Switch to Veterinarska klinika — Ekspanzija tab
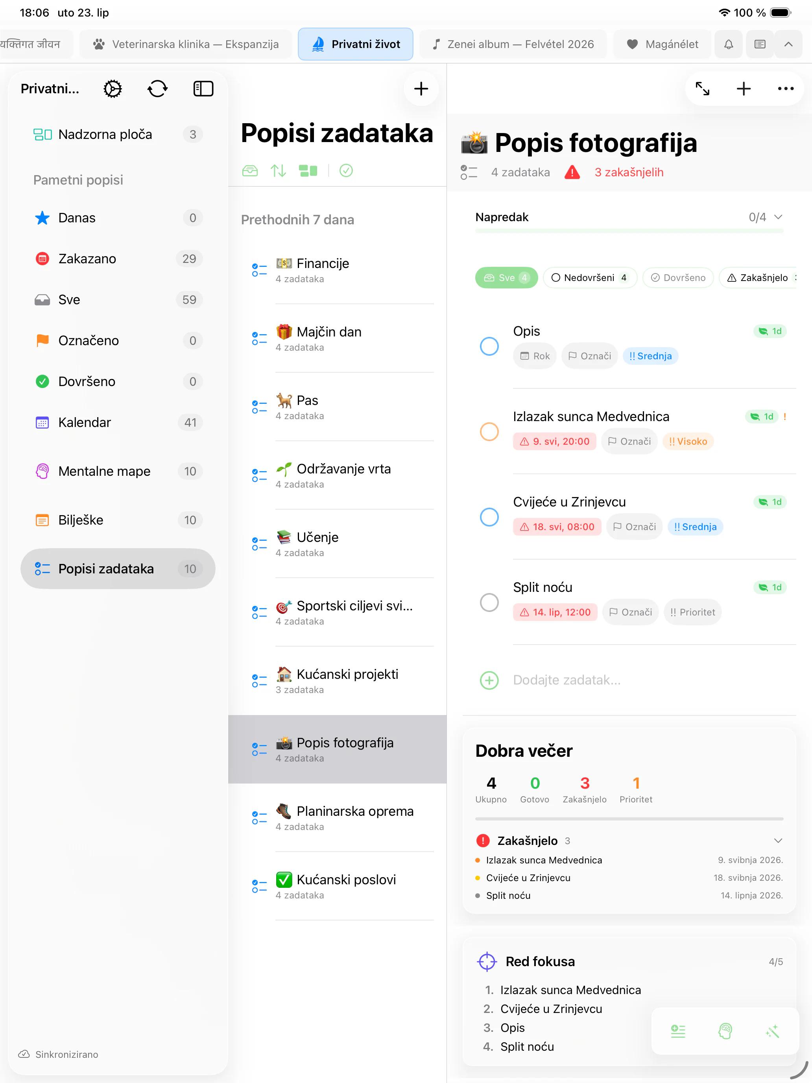The height and width of the screenshot is (1083, 812). tap(186, 44)
